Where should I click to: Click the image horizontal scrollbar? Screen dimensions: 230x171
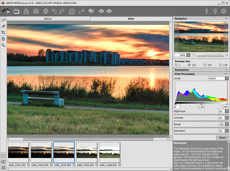click(x=88, y=139)
